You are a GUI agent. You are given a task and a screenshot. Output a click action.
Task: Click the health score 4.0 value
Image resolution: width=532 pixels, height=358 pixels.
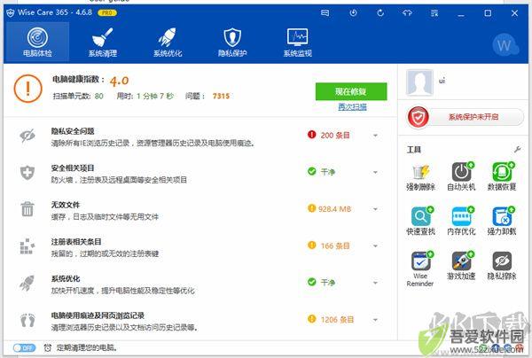point(120,81)
